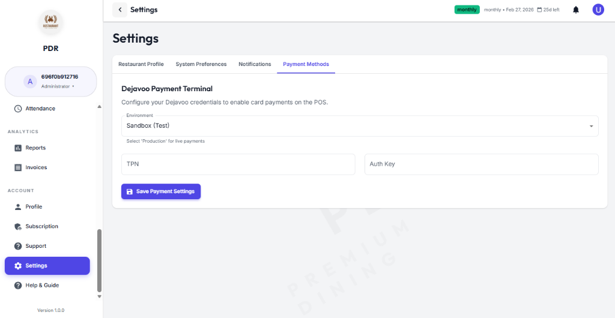Screen dimensions: 615x318
Task: Click the PDR restaurant logo
Action: [51, 23]
